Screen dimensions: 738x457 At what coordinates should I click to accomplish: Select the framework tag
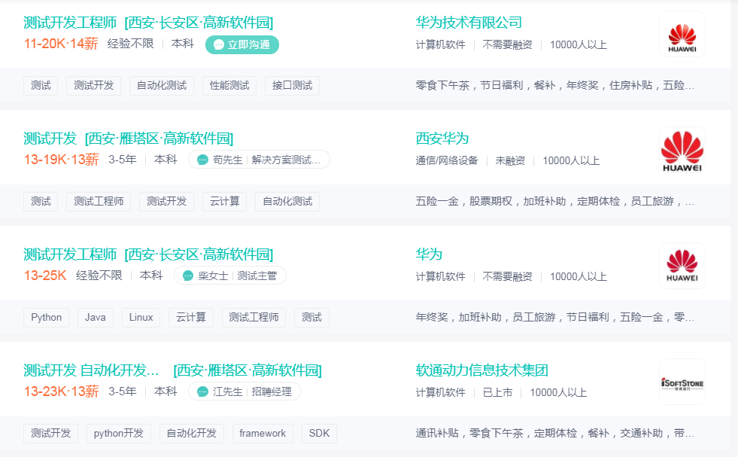point(263,434)
